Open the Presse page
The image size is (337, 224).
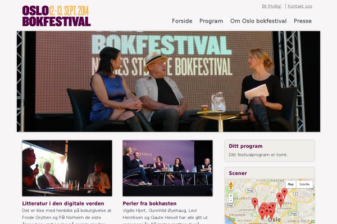click(x=303, y=21)
